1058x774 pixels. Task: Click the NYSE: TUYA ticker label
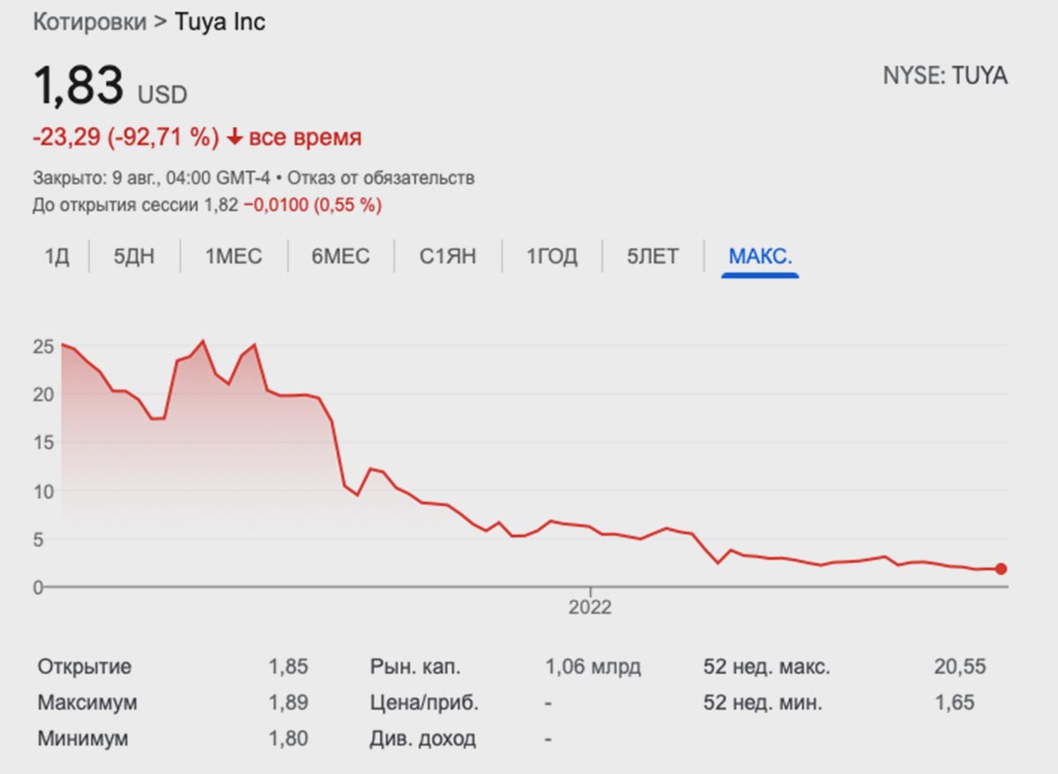coord(944,76)
